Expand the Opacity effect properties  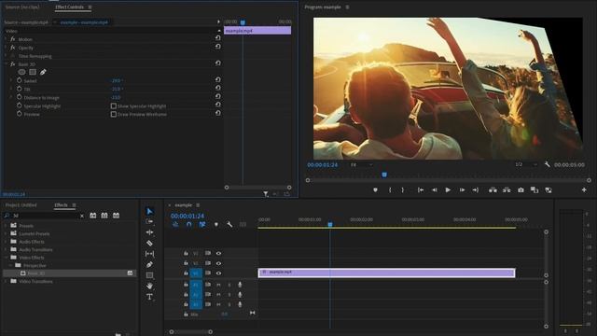[6, 48]
